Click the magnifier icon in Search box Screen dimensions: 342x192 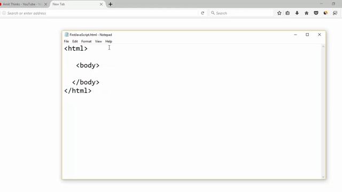(213, 13)
